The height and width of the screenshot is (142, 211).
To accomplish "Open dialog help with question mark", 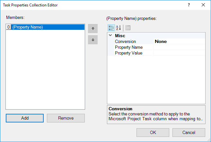I will pos(189,5).
